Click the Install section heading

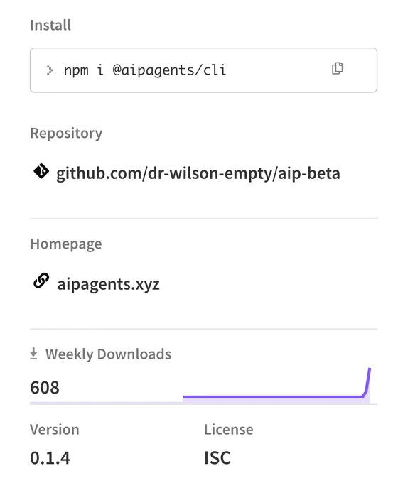pyautogui.click(x=50, y=26)
